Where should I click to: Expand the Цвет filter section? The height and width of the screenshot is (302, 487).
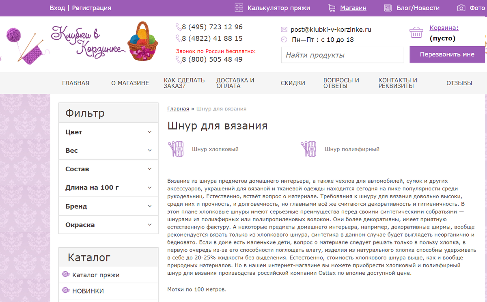108,132
